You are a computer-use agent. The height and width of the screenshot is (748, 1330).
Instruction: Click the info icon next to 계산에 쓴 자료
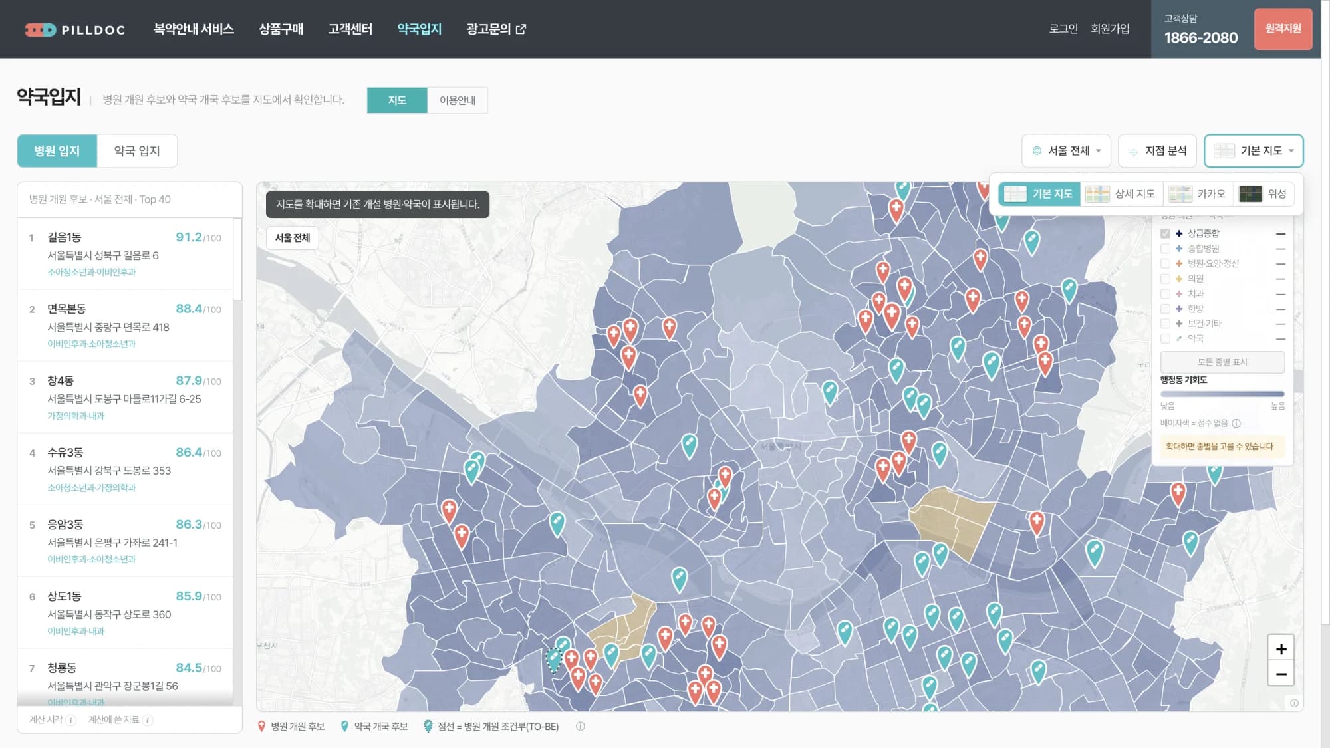click(148, 720)
